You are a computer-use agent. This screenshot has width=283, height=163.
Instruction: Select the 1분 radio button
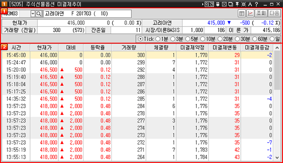coord(158,39)
